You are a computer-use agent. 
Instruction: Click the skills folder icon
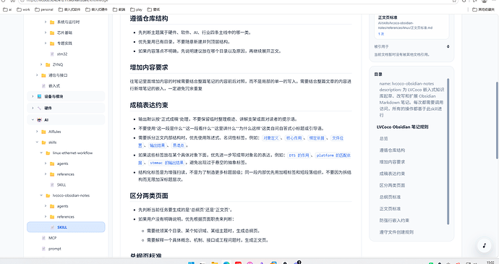(x=44, y=142)
